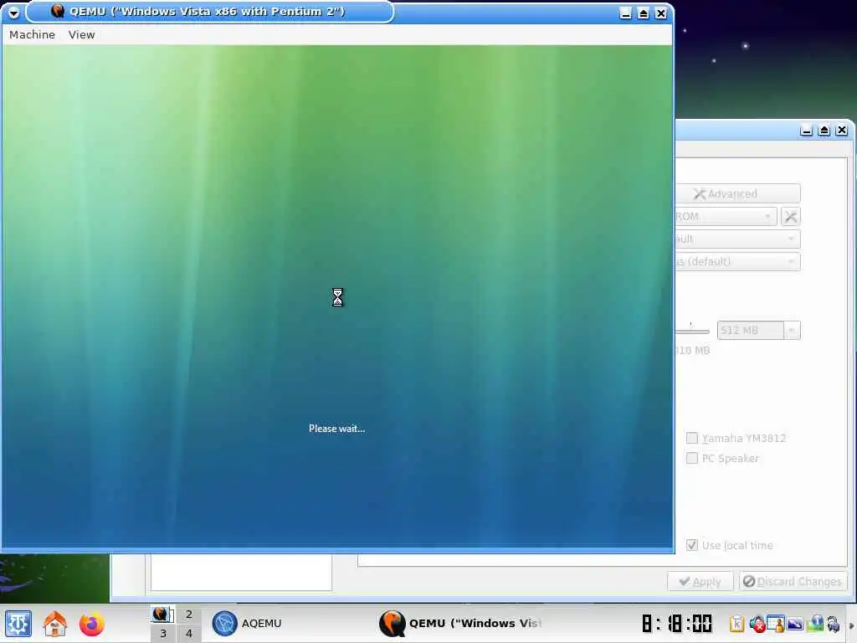The width and height of the screenshot is (857, 643).
Task: Close the AQEMU window
Action: pos(842,130)
